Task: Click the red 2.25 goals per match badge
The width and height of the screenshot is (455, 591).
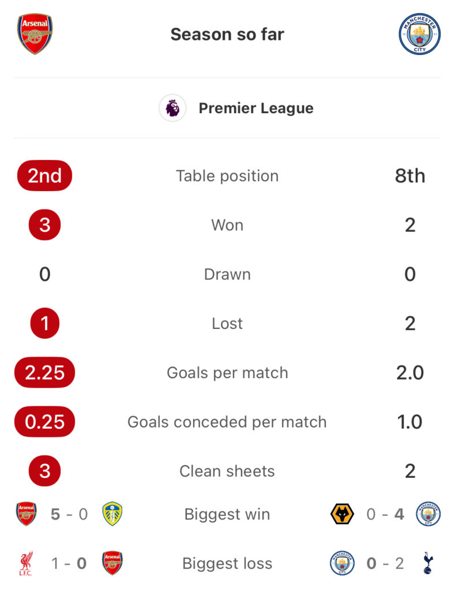Action: pyautogui.click(x=44, y=372)
